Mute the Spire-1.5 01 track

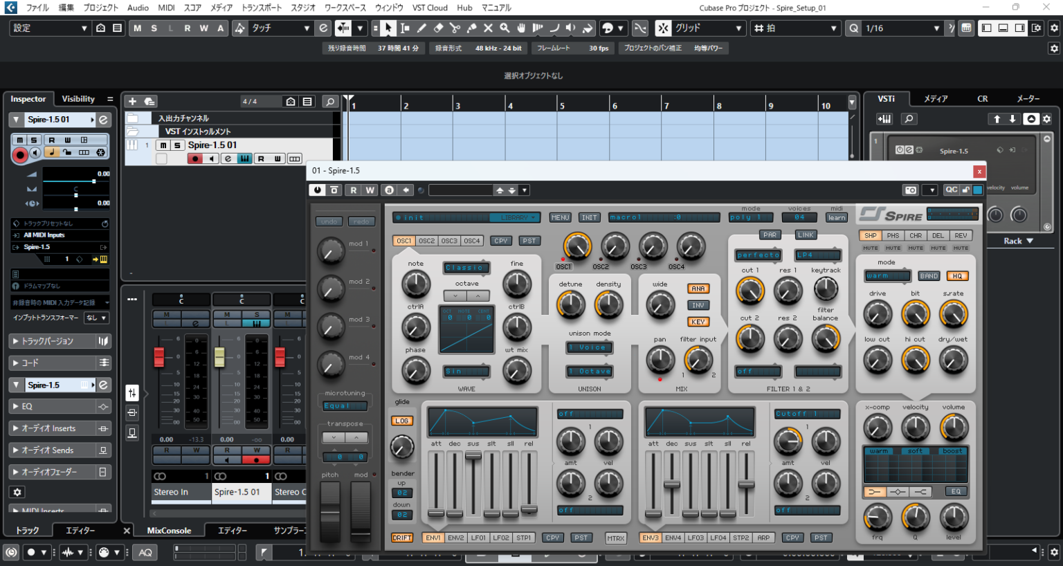pyautogui.click(x=163, y=145)
